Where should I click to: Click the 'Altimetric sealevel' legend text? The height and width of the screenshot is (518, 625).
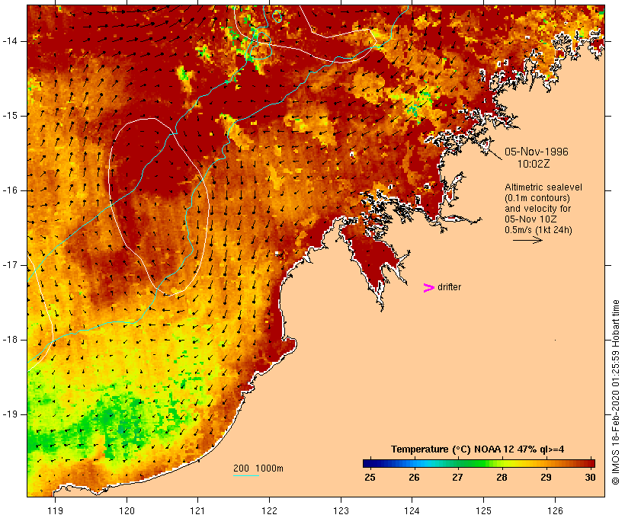543,187
